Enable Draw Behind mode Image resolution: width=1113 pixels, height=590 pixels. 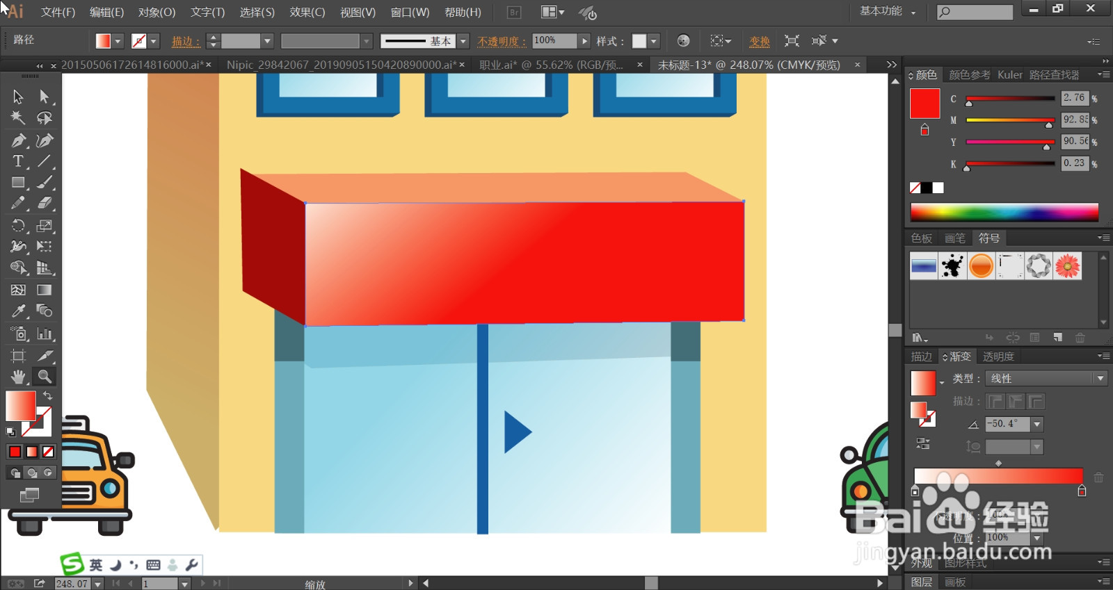[x=31, y=473]
